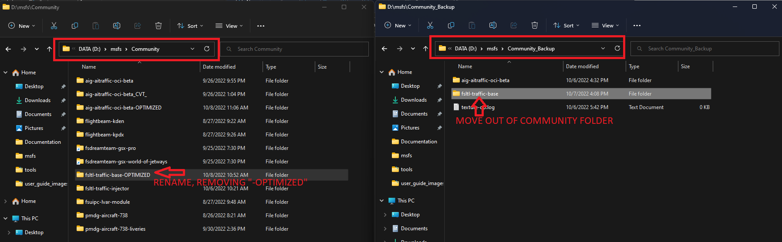Click Cut icon in Community_Backup window toolbar
Image resolution: width=782 pixels, height=242 pixels.
click(430, 26)
